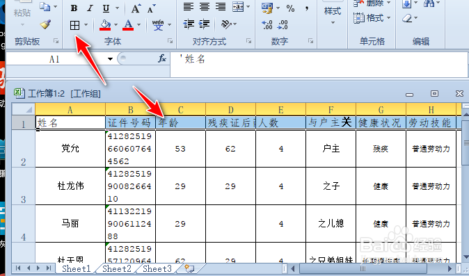Image resolution: width=469 pixels, height=276 pixels.
Task: Click the Copy icon
Action: point(45,6)
